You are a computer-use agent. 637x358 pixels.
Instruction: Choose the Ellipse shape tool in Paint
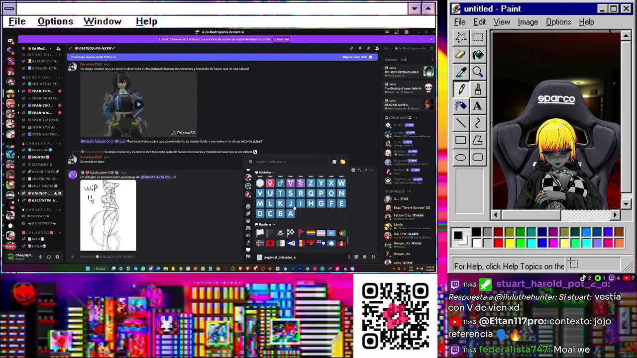click(x=461, y=157)
